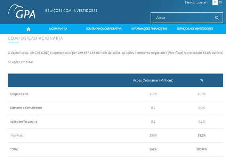Click the % column header
Image resolution: width=226 pixels, height=157 pixels.
(202, 80)
